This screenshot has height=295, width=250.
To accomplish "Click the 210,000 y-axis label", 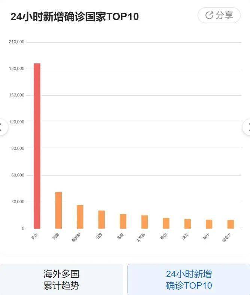I will [16, 42].
